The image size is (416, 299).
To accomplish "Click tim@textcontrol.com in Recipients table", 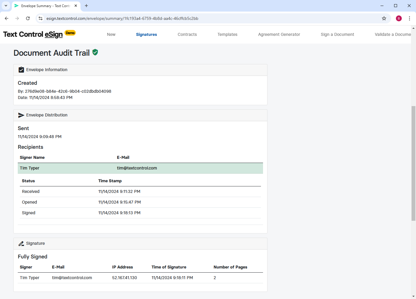I will tap(137, 168).
